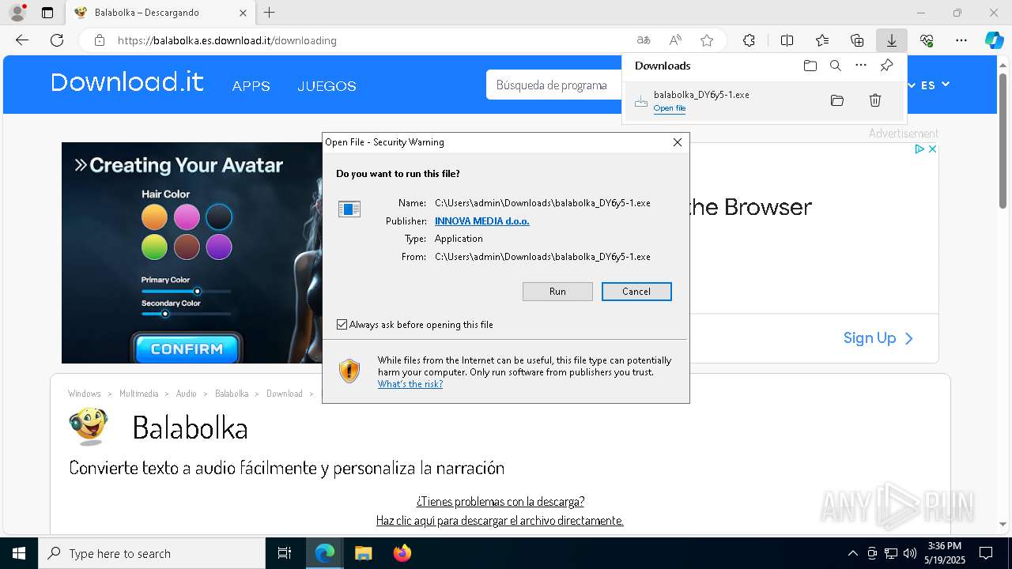Open the downloads folder
Viewport: 1012px width, 569px height.
pyautogui.click(x=810, y=66)
